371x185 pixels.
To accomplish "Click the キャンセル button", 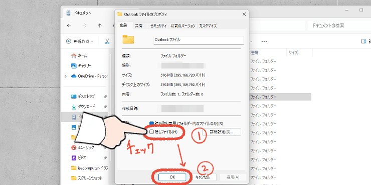I will tap(203, 177).
